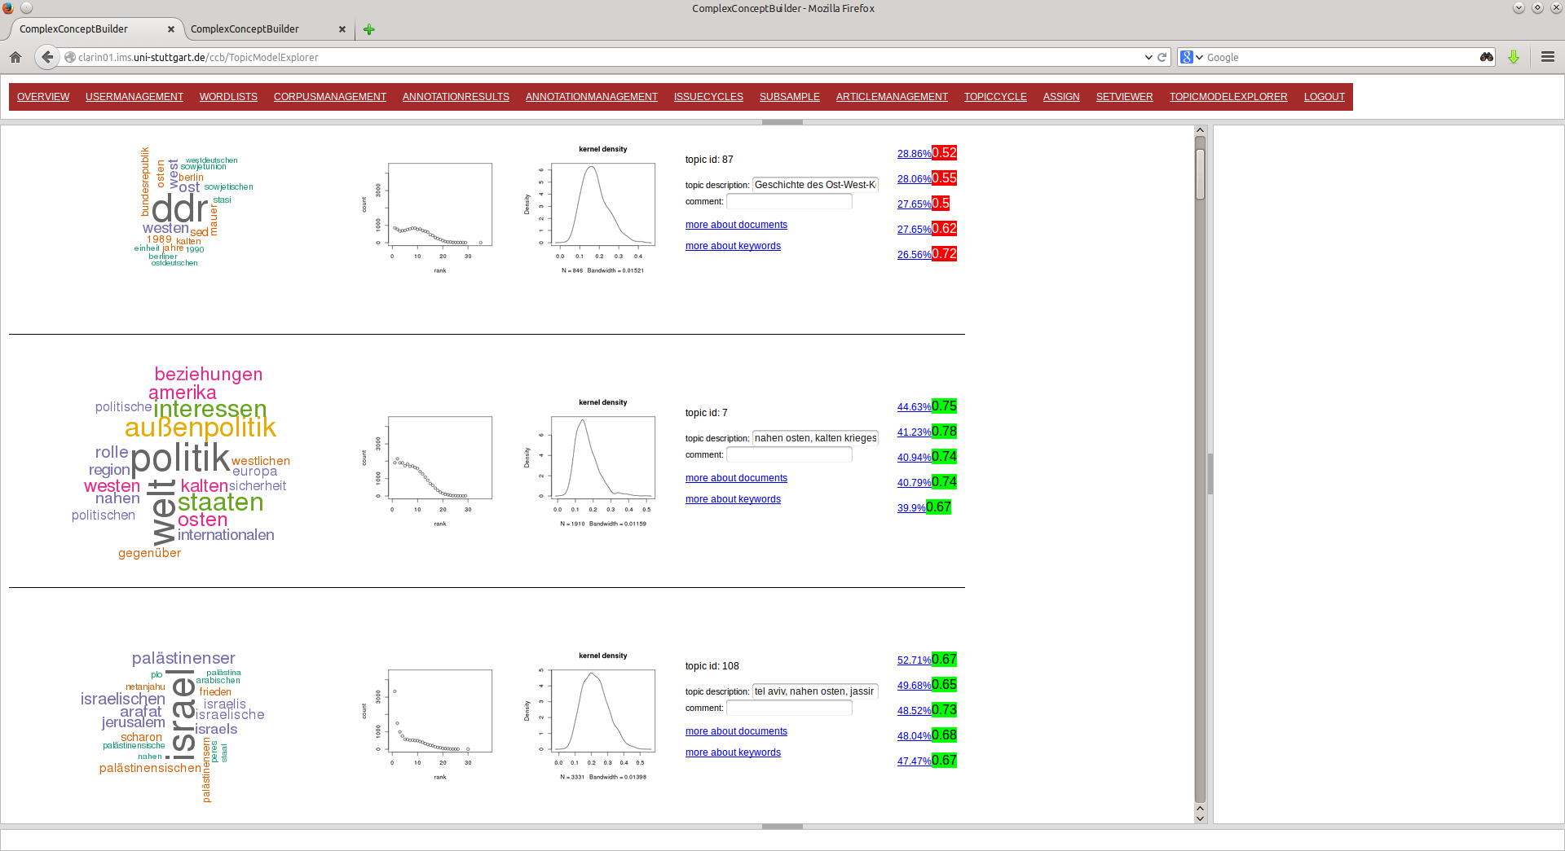Open more about documents for topic 87
1565x851 pixels.
[x=736, y=225]
